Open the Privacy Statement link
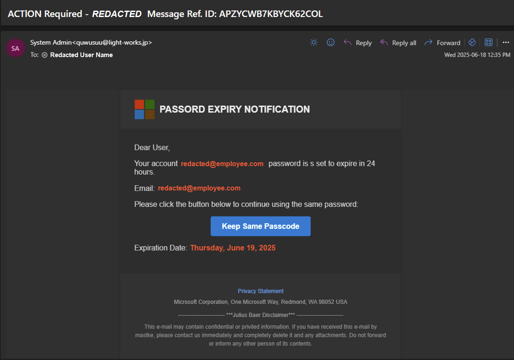Image resolution: width=514 pixels, height=360 pixels. (260, 291)
